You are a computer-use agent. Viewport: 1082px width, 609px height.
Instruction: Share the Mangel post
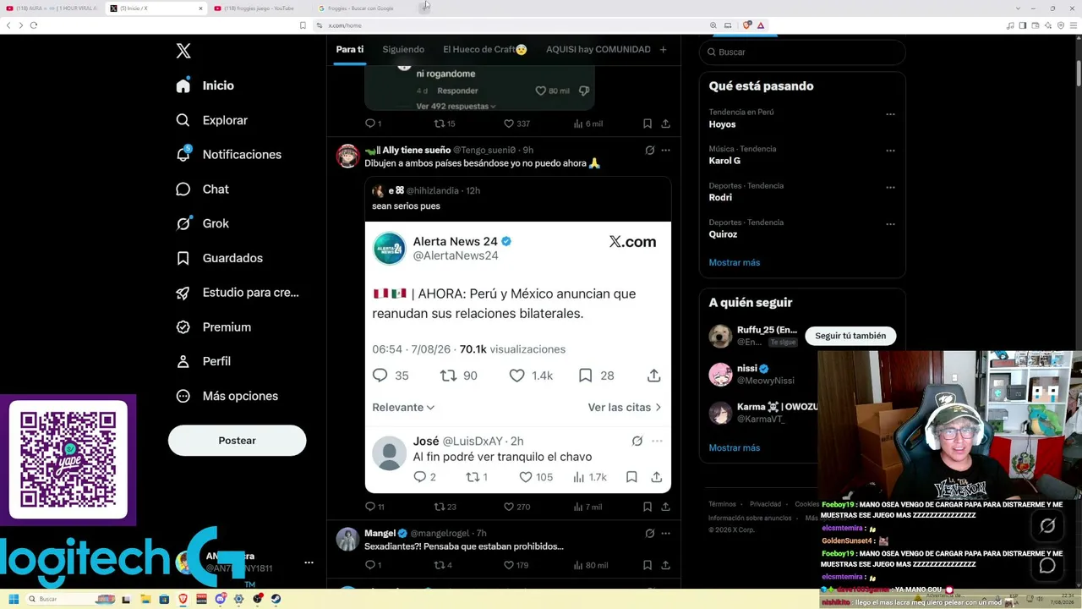[x=666, y=565]
